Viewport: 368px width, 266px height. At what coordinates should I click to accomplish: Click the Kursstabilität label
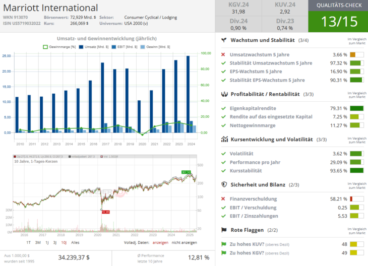pos(246,171)
